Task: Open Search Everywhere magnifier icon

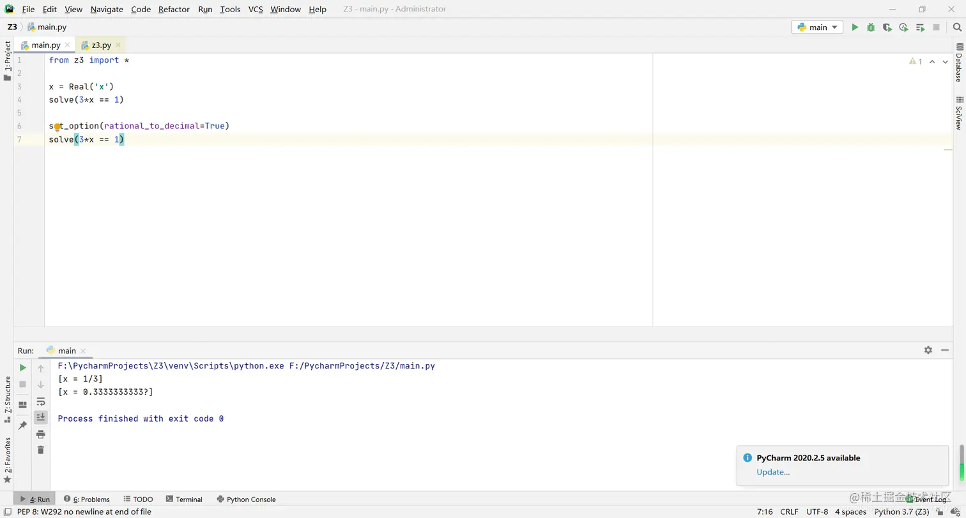Action: pos(957,27)
